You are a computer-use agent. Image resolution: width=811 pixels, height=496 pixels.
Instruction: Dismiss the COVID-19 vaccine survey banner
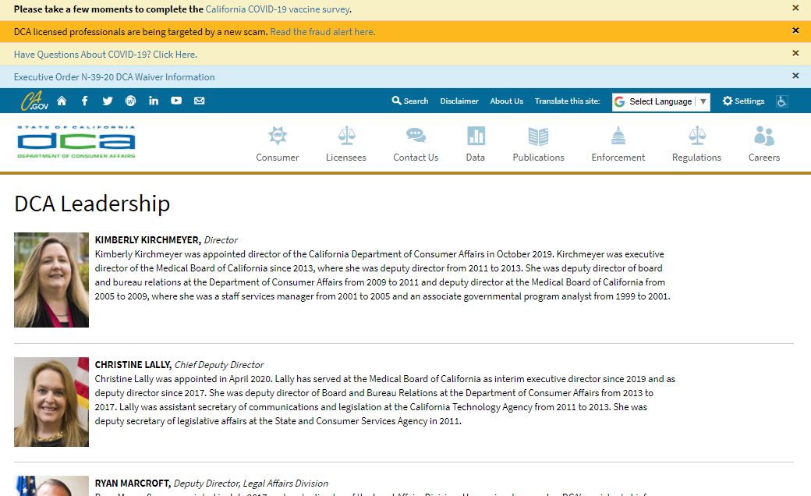coord(795,9)
